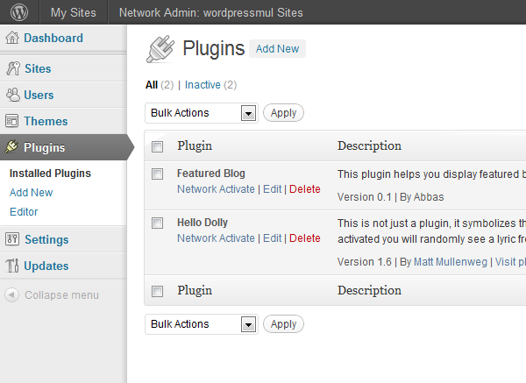Click the Collapse menu arrow icon
Viewport: 526px width, 383px height.
click(11, 295)
